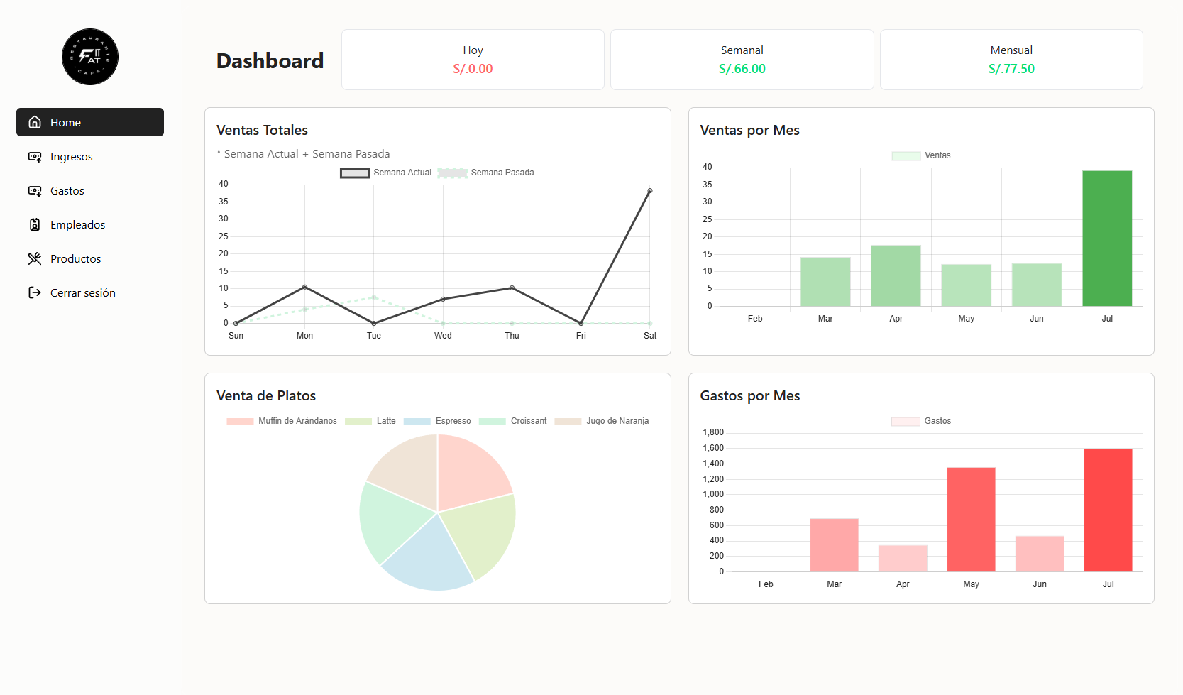This screenshot has width=1183, height=695.
Task: Click the May bar in Gastos por Mes
Action: (971, 519)
